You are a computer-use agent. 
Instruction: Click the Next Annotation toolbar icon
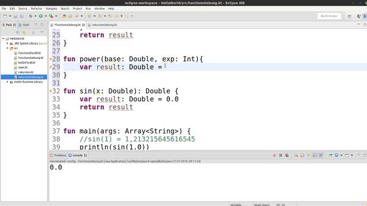pos(89,16)
